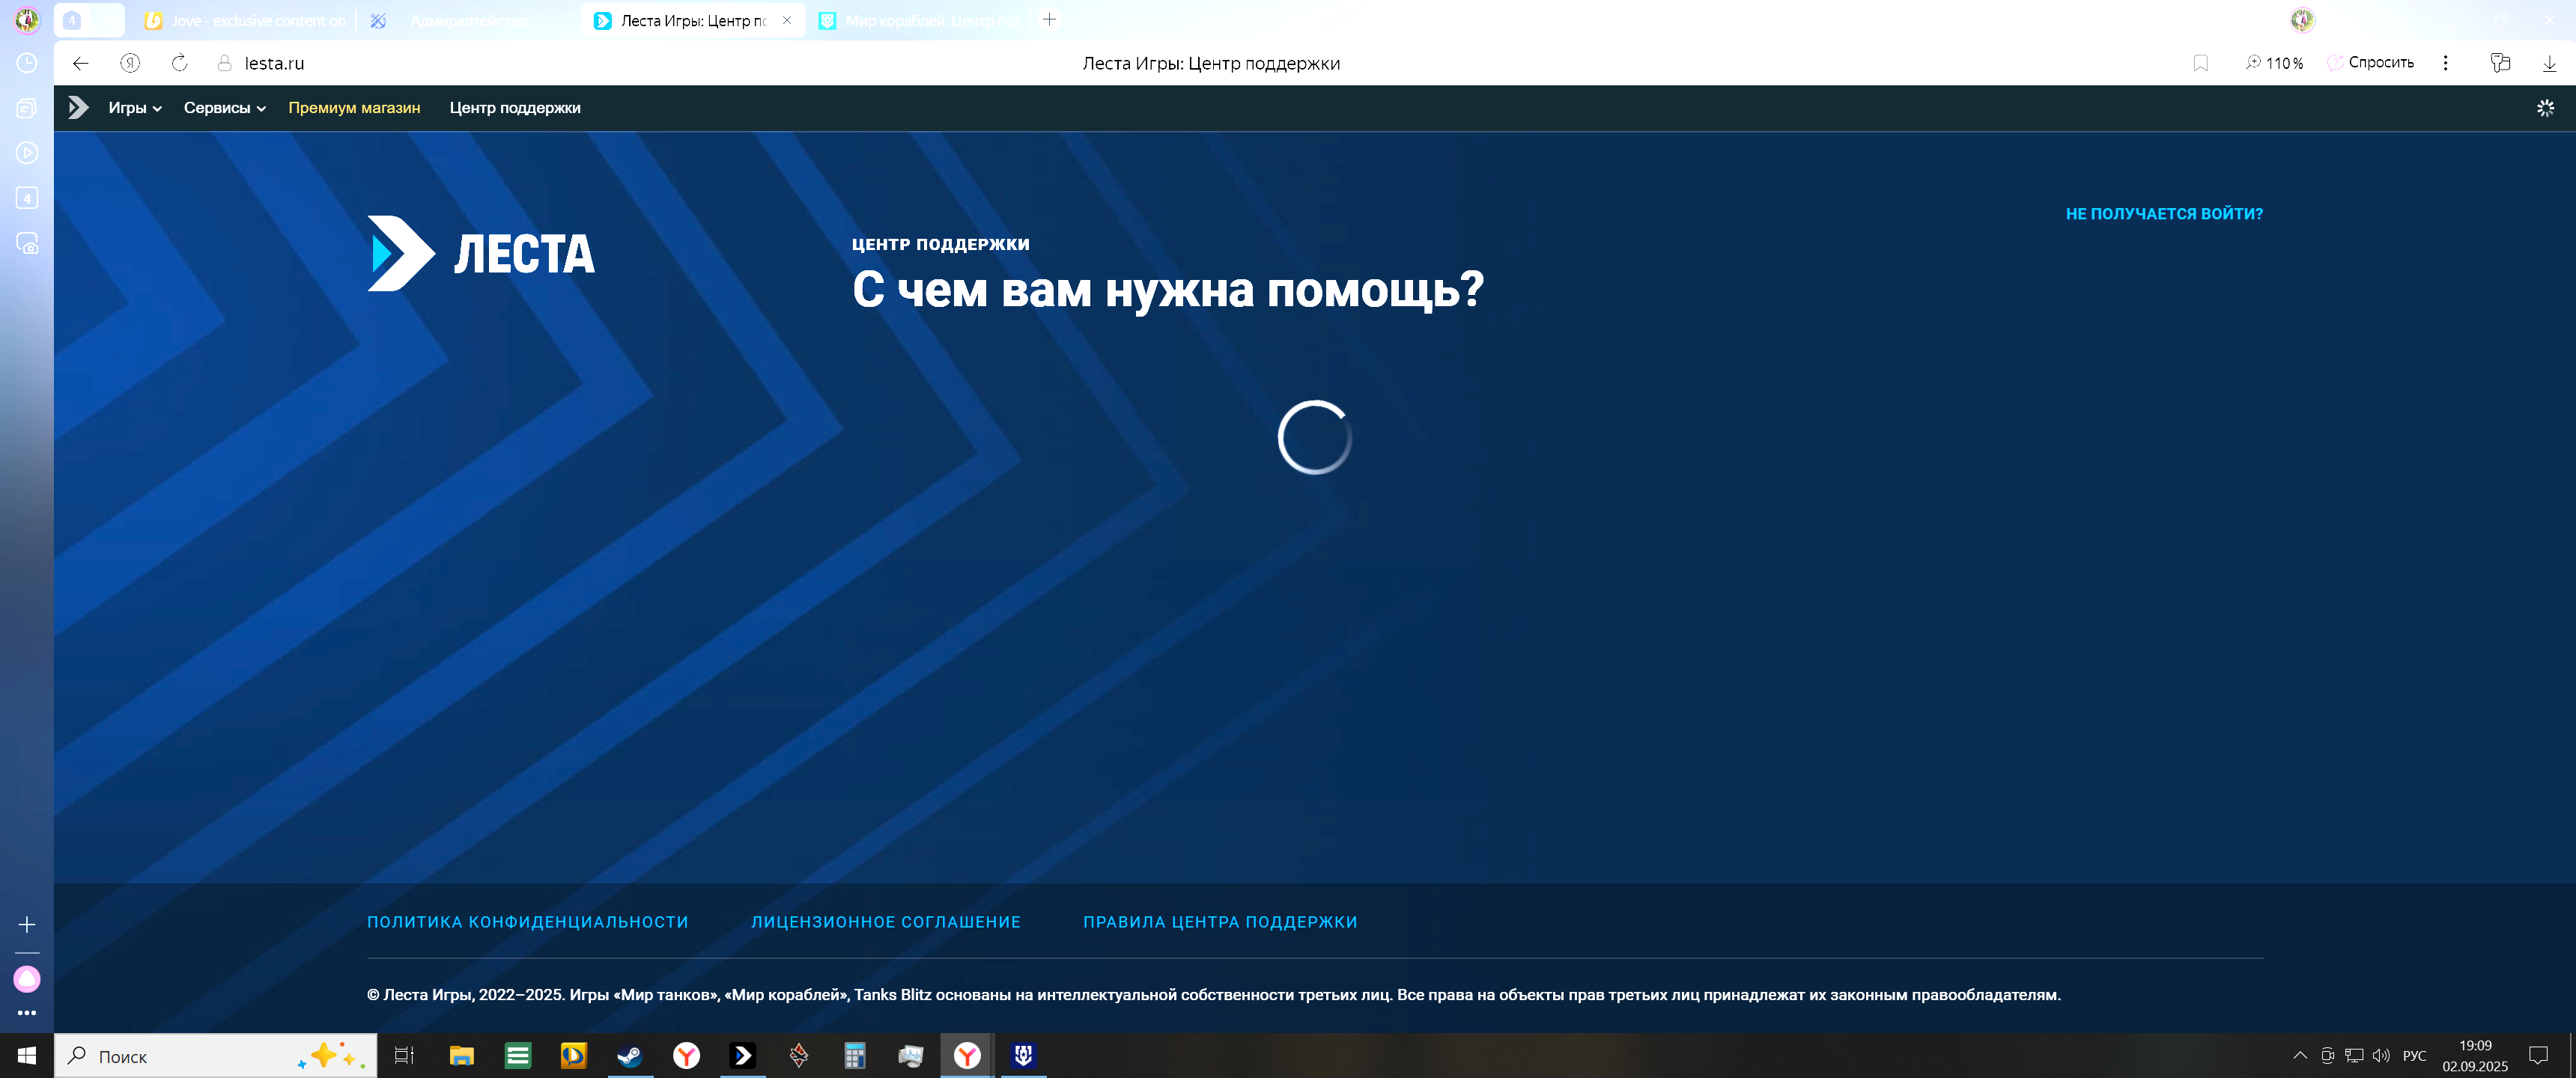Go back with the browser back arrow
This screenshot has width=2576, height=1078.
tap(81, 63)
